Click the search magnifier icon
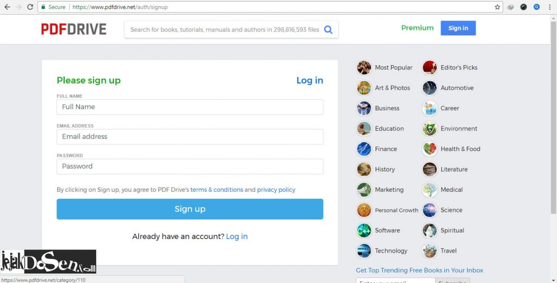This screenshot has width=557, height=283. click(328, 30)
